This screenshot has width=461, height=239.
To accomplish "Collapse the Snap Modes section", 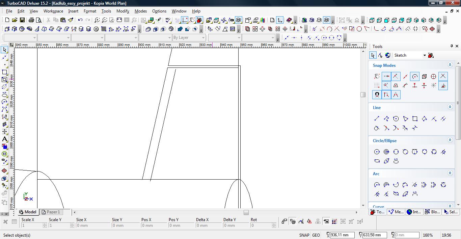I will pyautogui.click(x=450, y=65).
